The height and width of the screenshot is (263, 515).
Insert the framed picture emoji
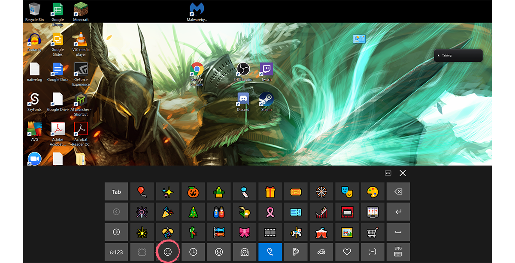pos(347,232)
